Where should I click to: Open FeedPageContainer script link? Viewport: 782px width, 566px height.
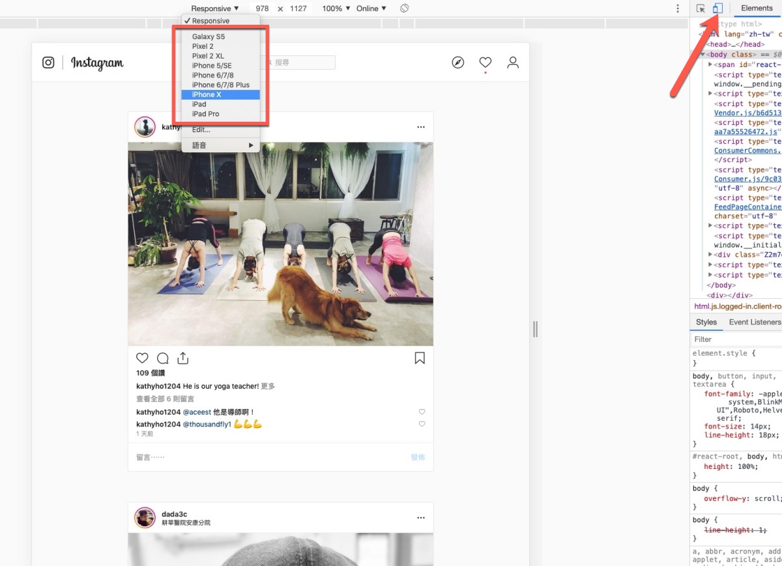pyautogui.click(x=747, y=207)
